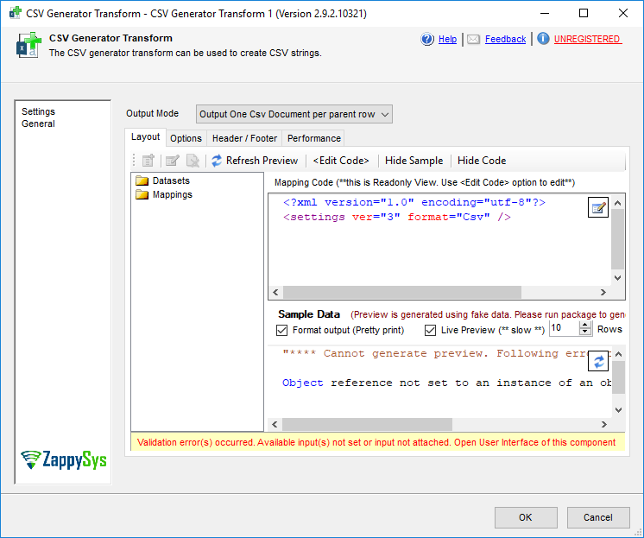
Task: Click the mapping code vertical scrollbar
Action: (617, 239)
